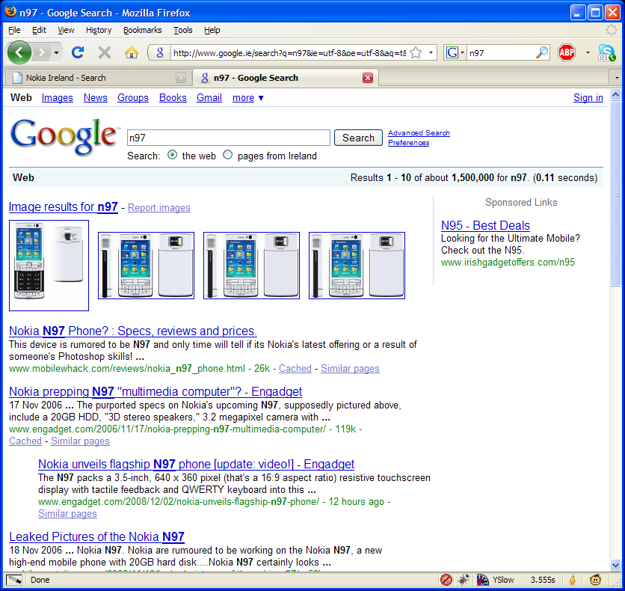
Task: Open the Edit menu
Action: point(39,30)
